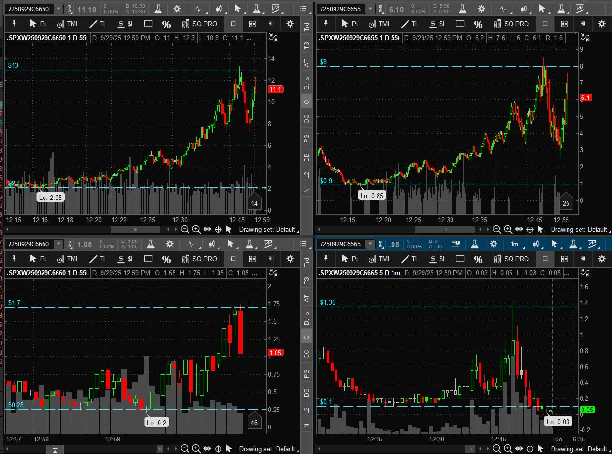This screenshot has width=612, height=454.
Task: Toggle grid layout view in bottom-left toolbar
Action: pyautogui.click(x=252, y=259)
